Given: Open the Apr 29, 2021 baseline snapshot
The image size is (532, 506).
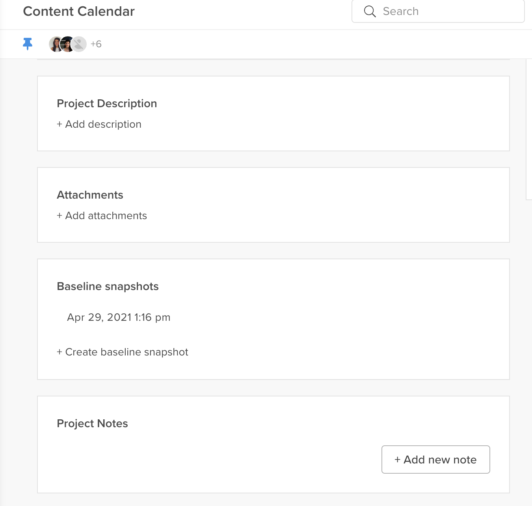Looking at the screenshot, I should coord(119,317).
